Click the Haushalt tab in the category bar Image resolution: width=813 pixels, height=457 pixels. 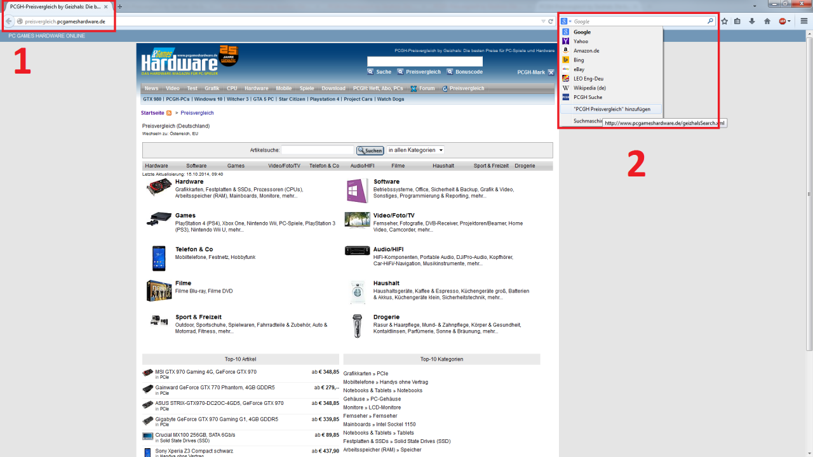point(443,166)
